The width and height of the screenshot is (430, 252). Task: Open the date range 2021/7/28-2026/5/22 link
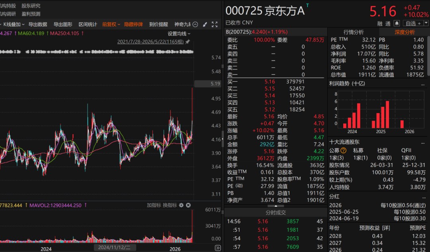tap(150, 42)
